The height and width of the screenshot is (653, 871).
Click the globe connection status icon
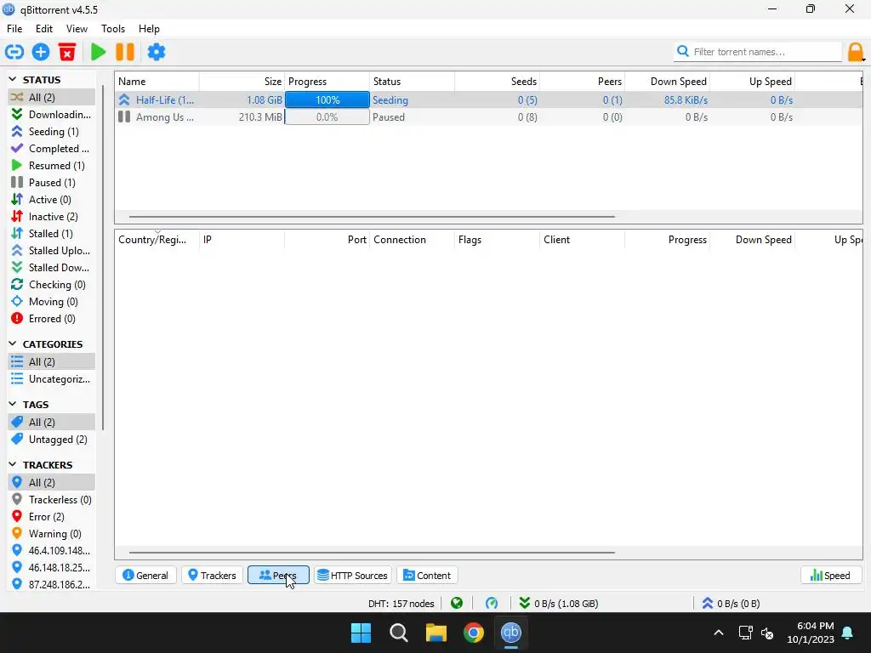click(457, 603)
